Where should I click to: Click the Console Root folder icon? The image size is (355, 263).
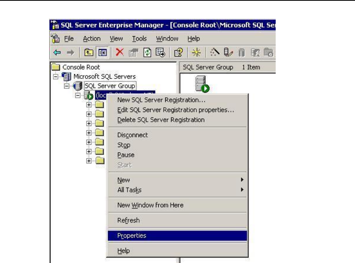56,67
